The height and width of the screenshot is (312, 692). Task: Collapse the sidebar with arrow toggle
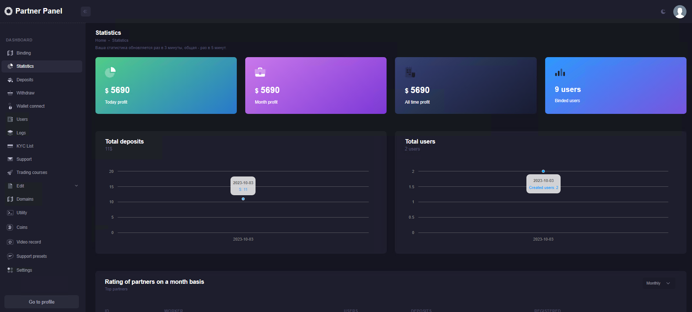click(86, 11)
